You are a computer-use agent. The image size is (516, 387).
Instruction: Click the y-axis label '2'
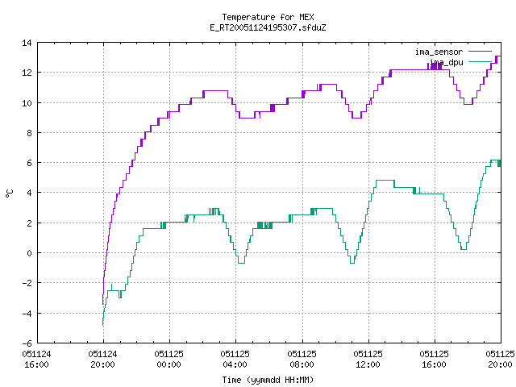(29, 223)
